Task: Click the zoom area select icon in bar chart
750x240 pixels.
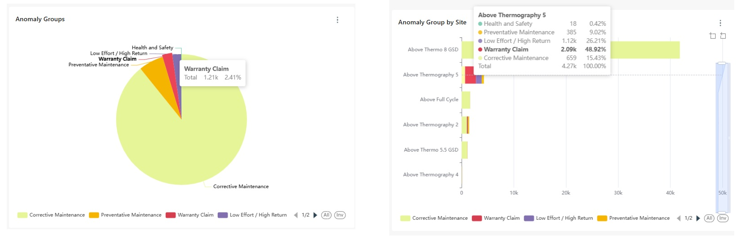Action: 713,36
